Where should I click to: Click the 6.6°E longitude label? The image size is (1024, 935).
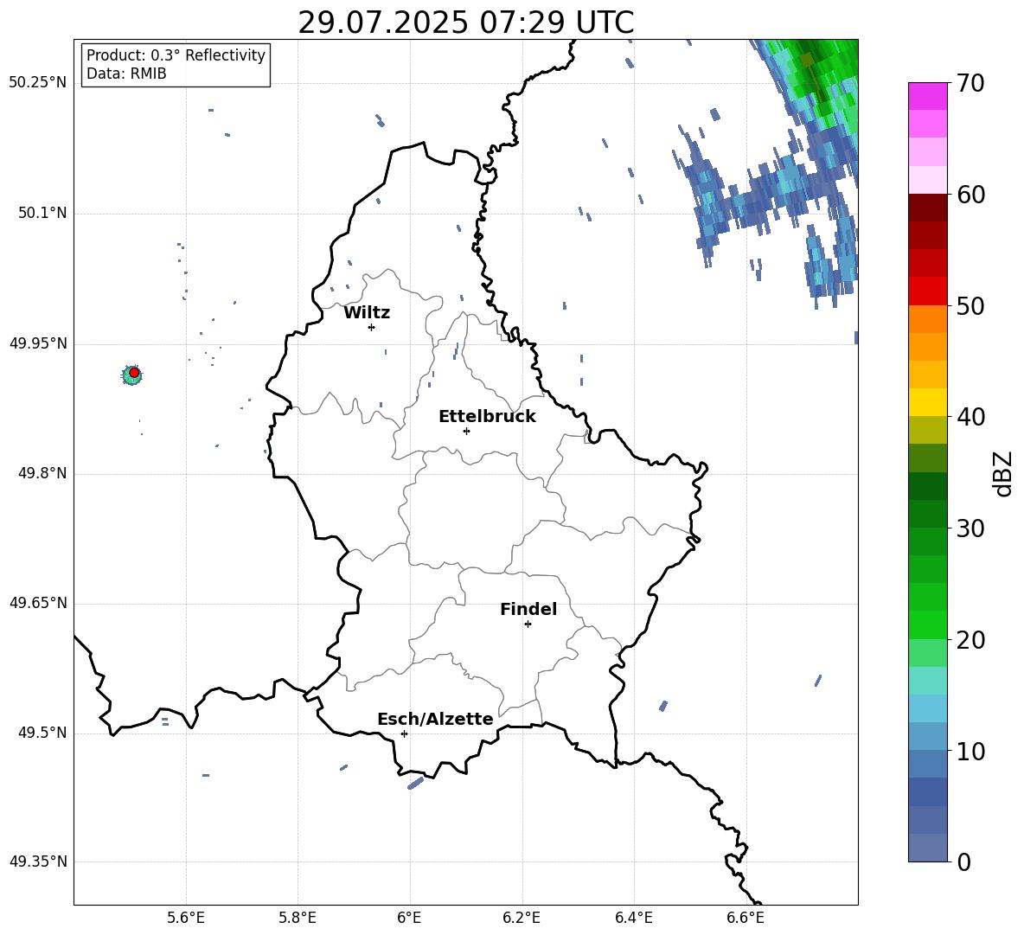tap(746, 918)
